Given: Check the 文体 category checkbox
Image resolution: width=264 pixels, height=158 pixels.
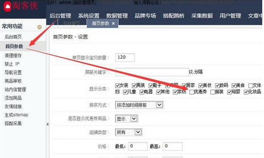Looking at the screenshot, I should 250,86.
